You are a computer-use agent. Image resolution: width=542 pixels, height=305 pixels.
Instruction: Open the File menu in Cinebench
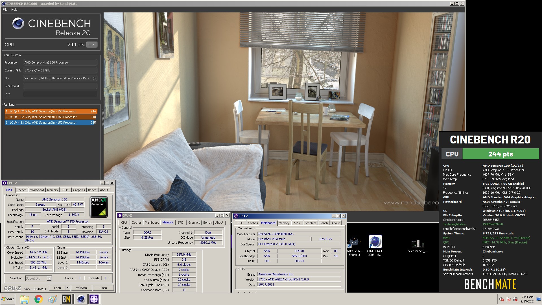(x=5, y=10)
